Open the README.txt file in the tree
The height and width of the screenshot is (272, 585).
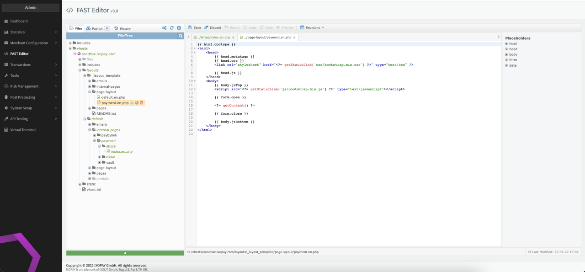click(x=106, y=113)
